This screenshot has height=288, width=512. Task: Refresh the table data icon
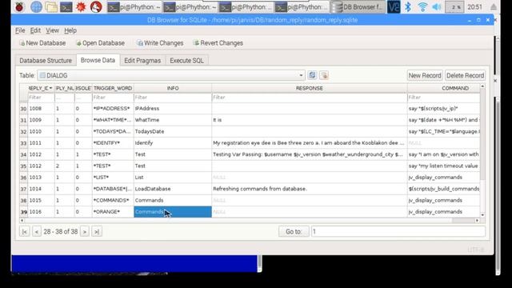312,75
